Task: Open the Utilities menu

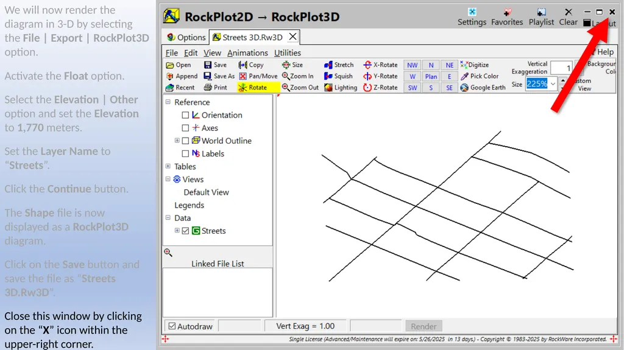Action: 288,53
